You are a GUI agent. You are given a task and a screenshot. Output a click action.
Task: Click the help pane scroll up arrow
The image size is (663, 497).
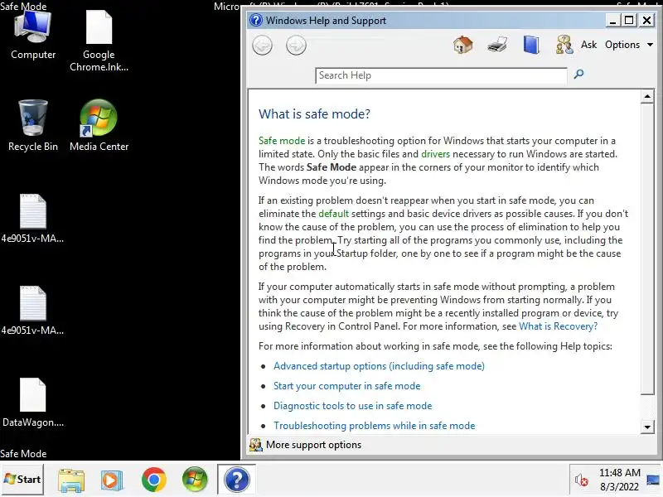(x=647, y=96)
